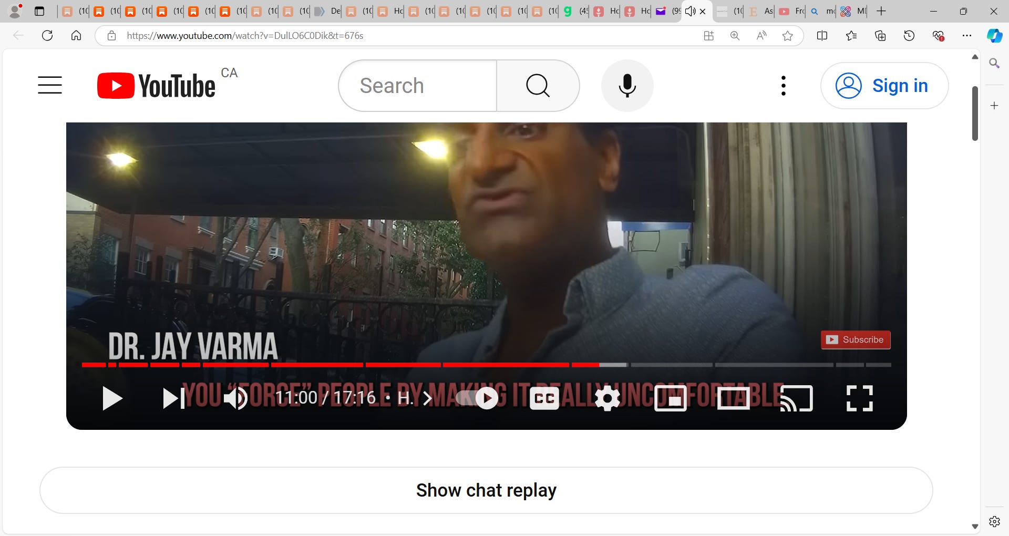Image resolution: width=1009 pixels, height=536 pixels.
Task: Click the Sign in button
Action: (884, 86)
